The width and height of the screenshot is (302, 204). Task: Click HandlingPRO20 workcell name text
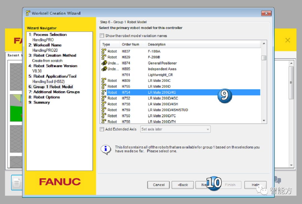click(x=45, y=50)
